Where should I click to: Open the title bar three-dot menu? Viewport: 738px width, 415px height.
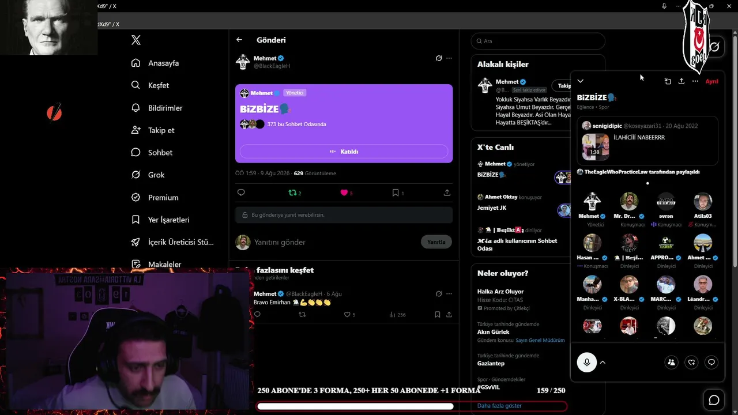(678, 6)
